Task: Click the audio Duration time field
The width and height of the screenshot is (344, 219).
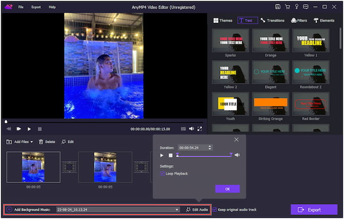Action: (x=193, y=148)
